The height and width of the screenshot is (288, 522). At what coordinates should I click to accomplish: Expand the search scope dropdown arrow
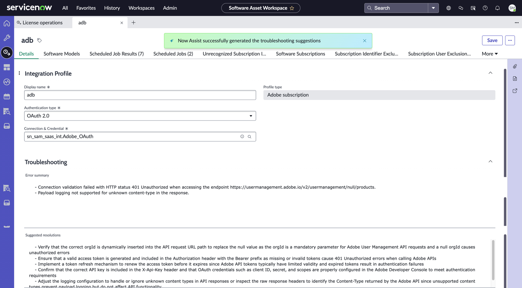(433, 8)
